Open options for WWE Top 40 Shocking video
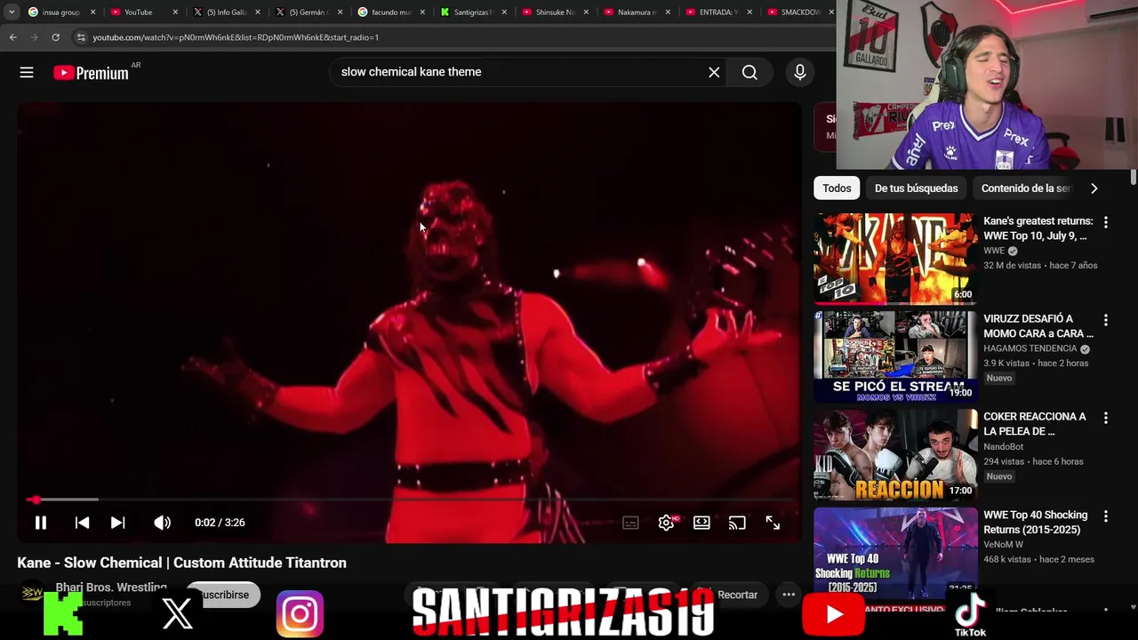Image resolution: width=1138 pixels, height=640 pixels. point(1105,516)
